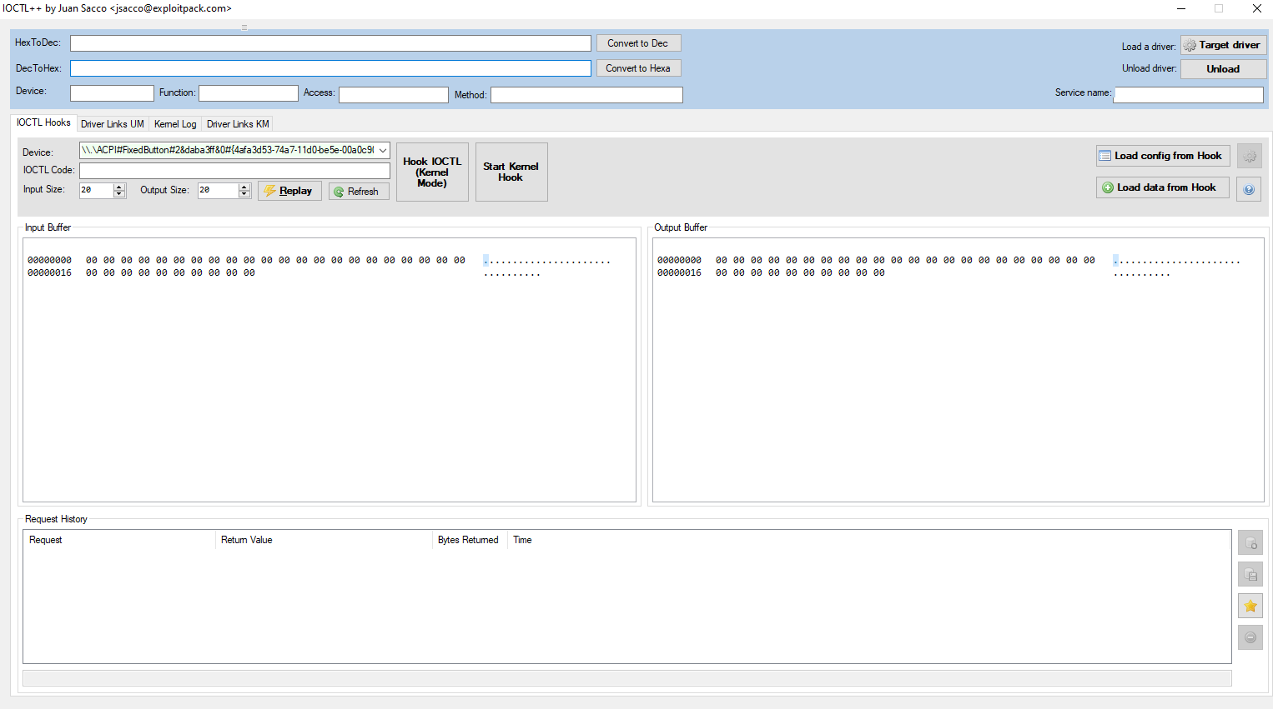The image size is (1273, 709).
Task: Increase the Input Size spinner value
Action: point(119,187)
